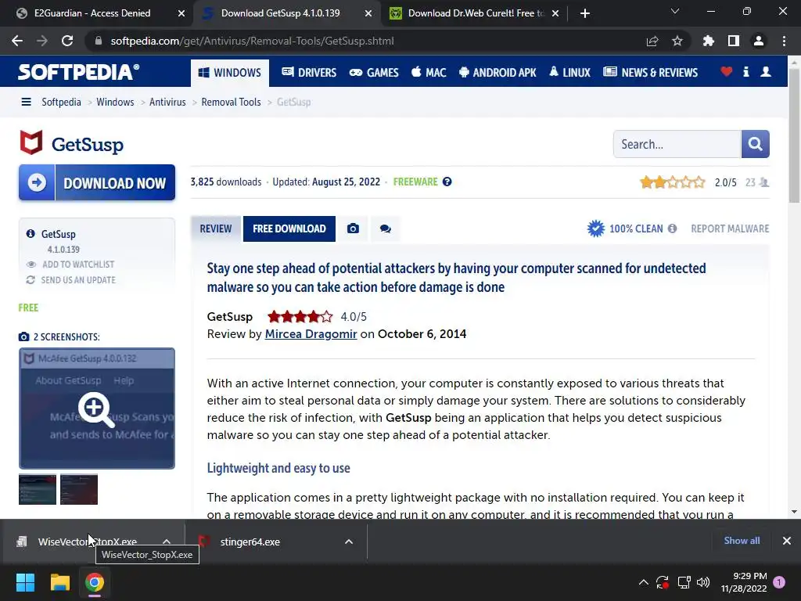The width and height of the screenshot is (801, 601).
Task: Click the browser back arrow
Action: click(17, 41)
